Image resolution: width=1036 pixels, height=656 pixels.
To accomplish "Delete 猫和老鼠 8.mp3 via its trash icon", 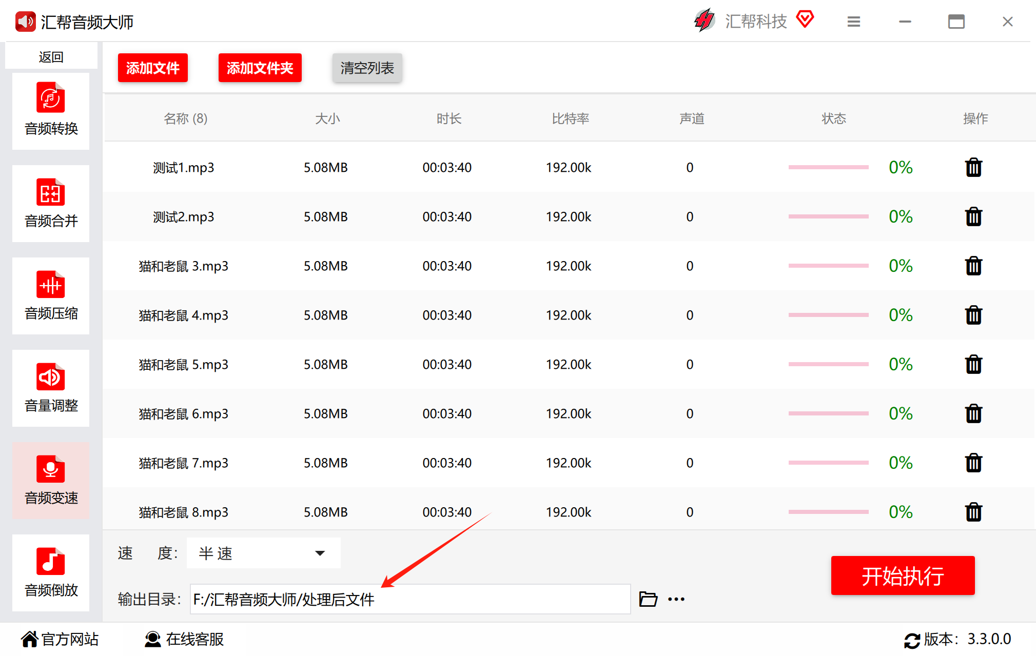I will [973, 512].
